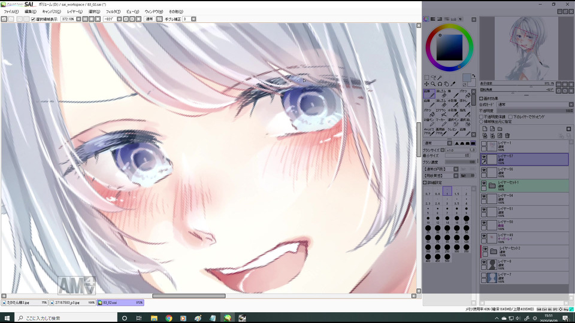Image resolution: width=575 pixels, height=323 pixels.
Task: Select the rectangular selection tool
Action: [426, 78]
